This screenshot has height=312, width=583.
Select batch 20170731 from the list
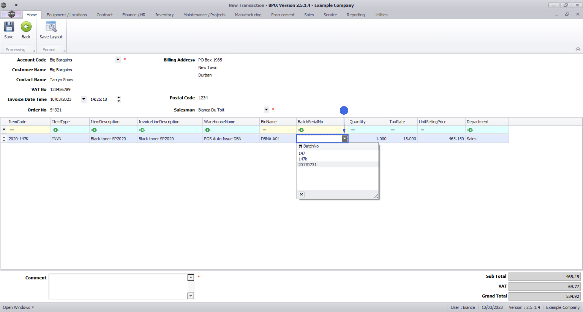338,165
